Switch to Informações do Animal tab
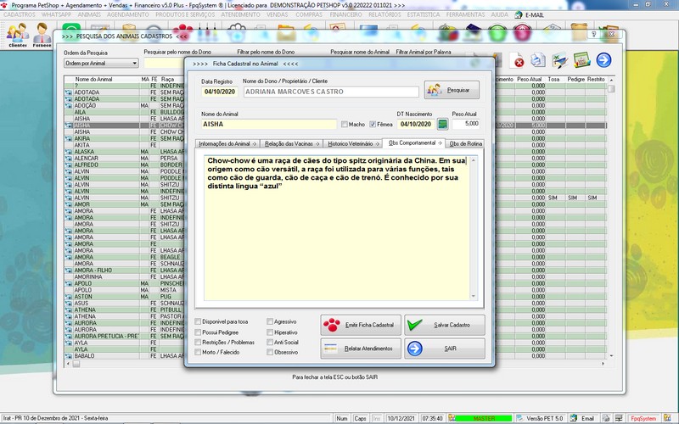Viewport: 679px width, 424px height. [227, 143]
